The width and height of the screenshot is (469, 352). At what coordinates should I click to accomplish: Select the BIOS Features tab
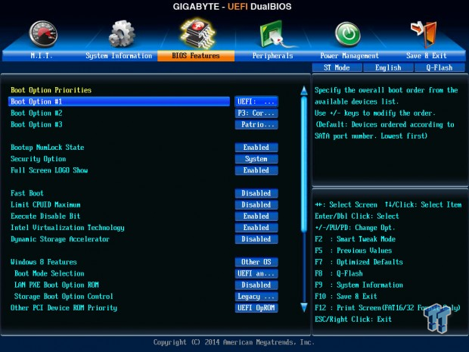coord(196,56)
